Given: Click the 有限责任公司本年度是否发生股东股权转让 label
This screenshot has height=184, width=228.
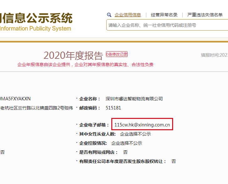Looking at the screenshot, I should [x=122, y=161].
